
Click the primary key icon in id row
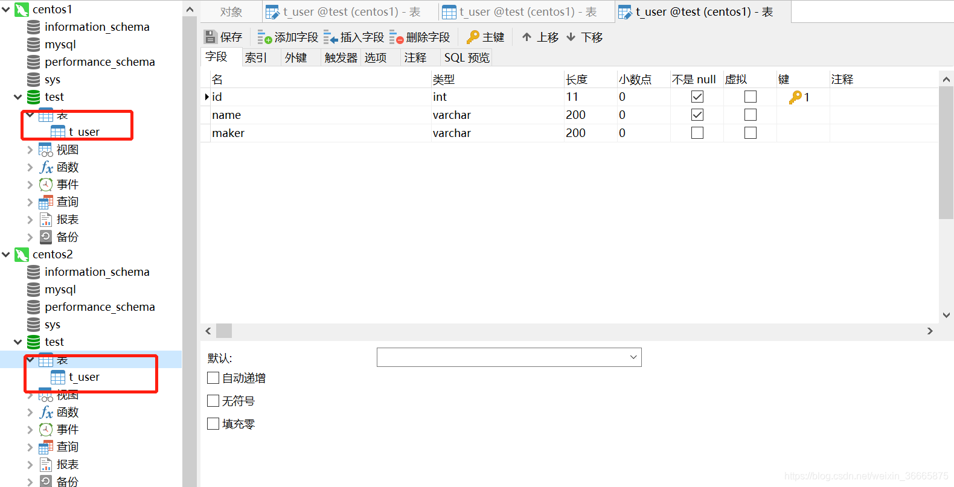(x=795, y=97)
